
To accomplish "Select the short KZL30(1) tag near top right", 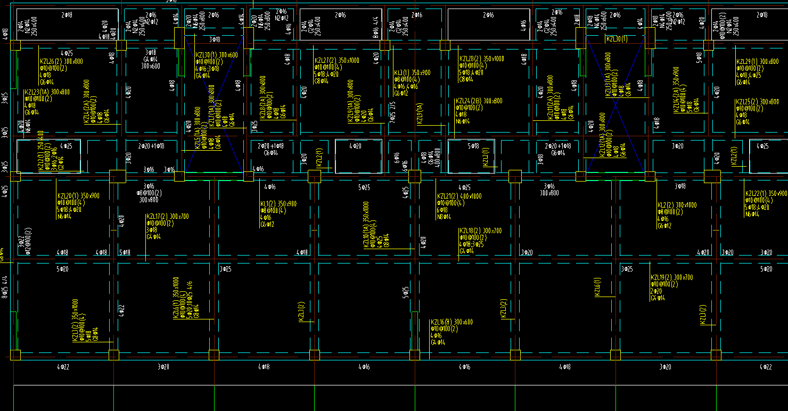I will [x=617, y=39].
